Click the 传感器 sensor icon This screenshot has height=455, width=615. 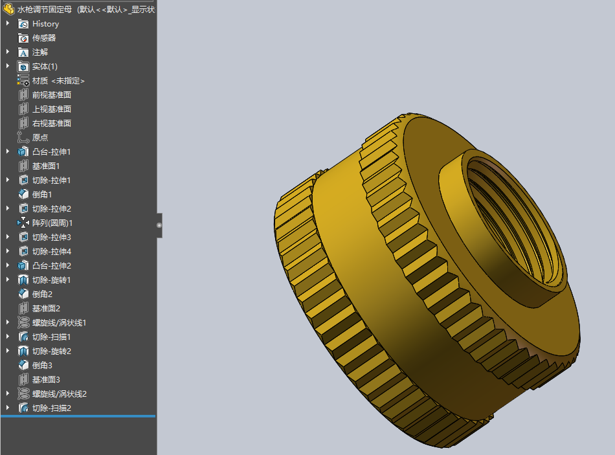pyautogui.click(x=23, y=38)
